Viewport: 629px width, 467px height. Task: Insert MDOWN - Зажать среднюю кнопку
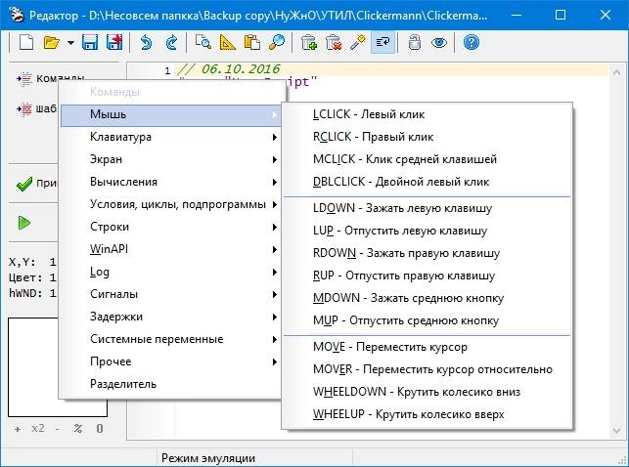(427, 298)
